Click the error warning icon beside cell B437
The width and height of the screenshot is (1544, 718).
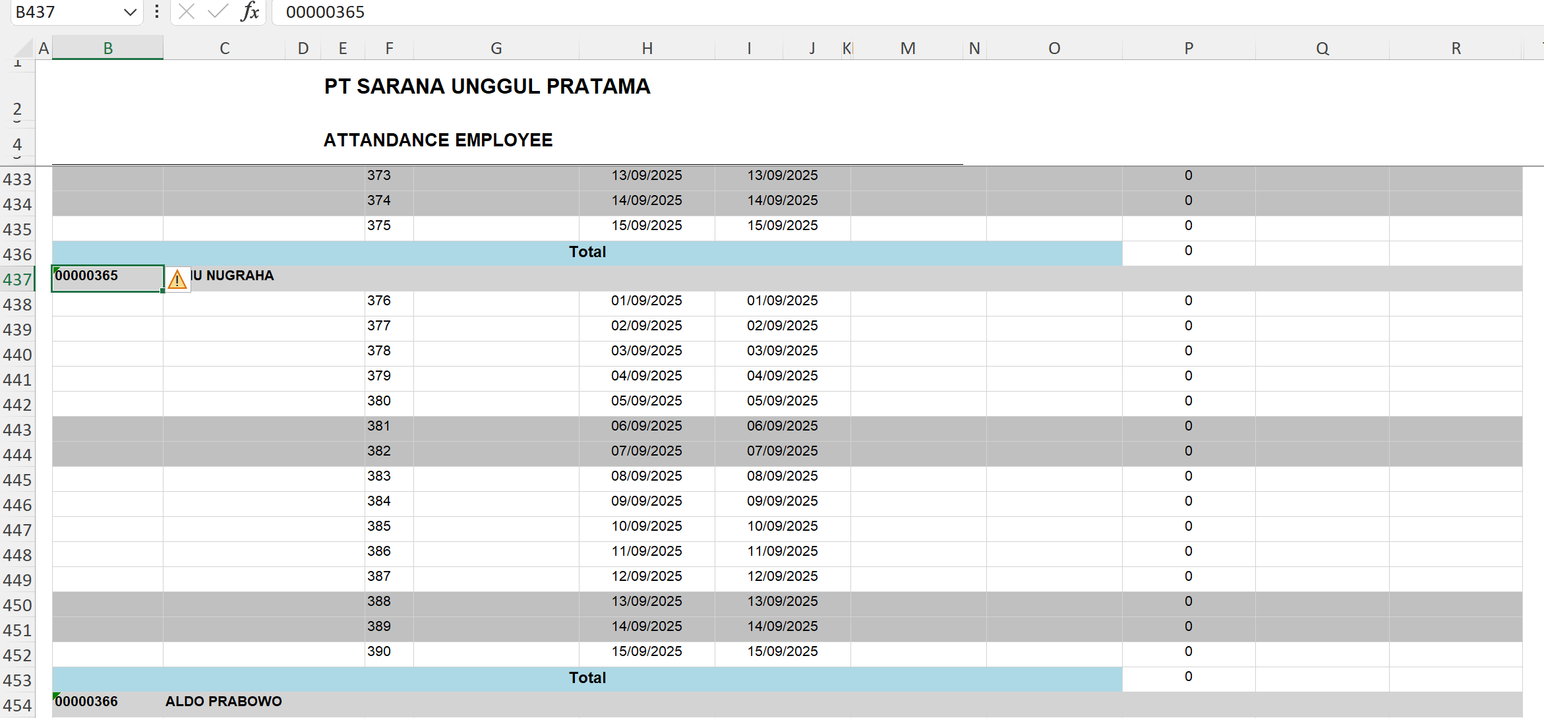(177, 280)
